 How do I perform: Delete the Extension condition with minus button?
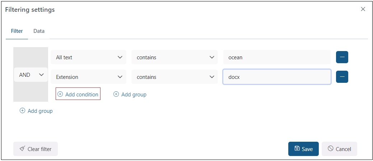click(342, 77)
